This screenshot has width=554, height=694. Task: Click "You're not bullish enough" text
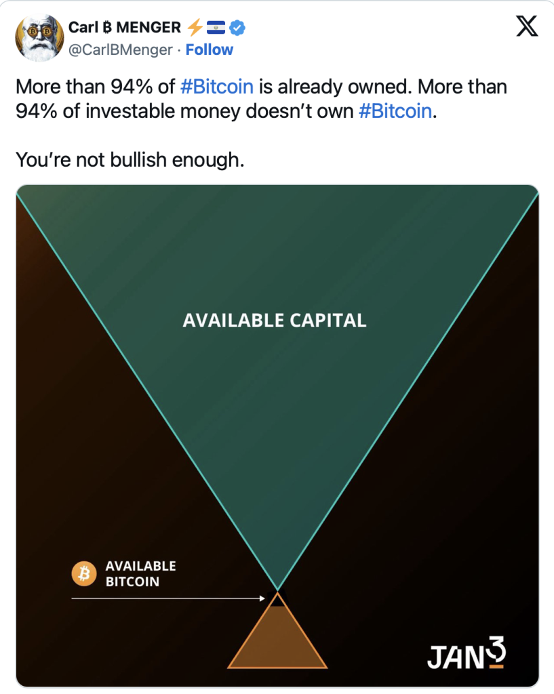[x=130, y=160]
